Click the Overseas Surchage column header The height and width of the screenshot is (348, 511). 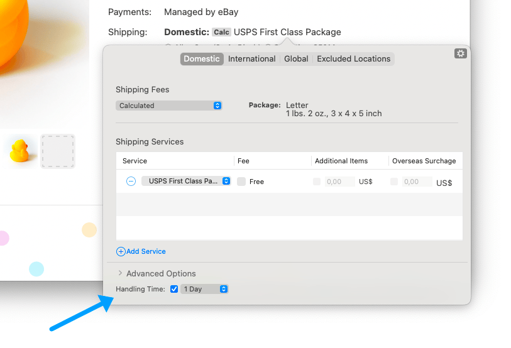[x=424, y=161]
